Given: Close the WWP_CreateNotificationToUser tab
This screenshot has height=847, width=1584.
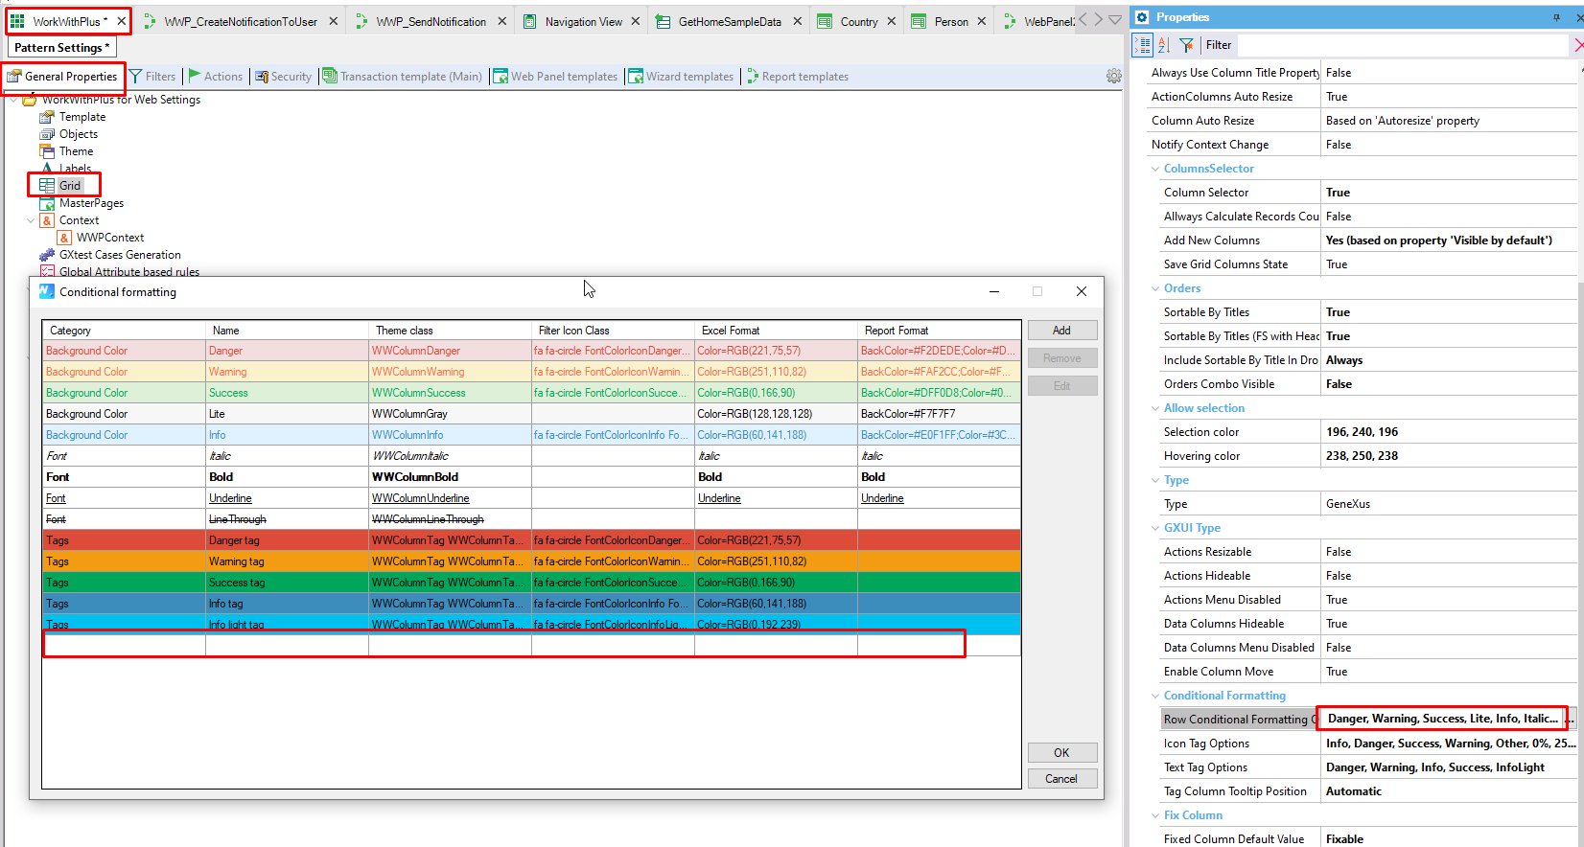Looking at the screenshot, I should pyautogui.click(x=333, y=21).
